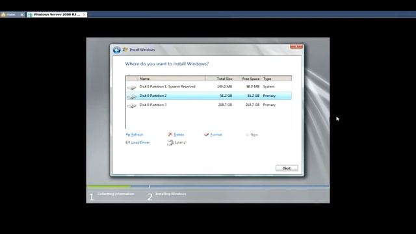This screenshot has width=416, height=234.
Task: Click the drive icon for Partition 3
Action: click(131, 105)
